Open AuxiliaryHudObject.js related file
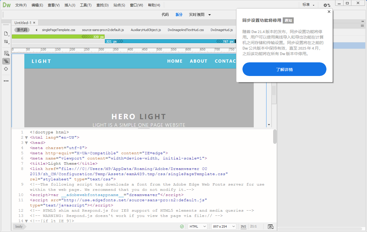The width and height of the screenshot is (367, 232). pyautogui.click(x=146, y=30)
